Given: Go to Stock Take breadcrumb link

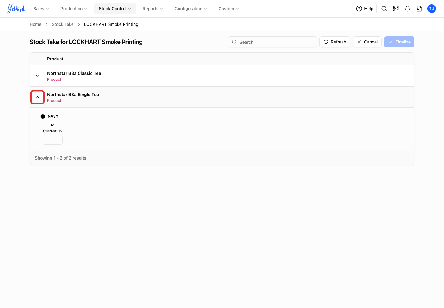Looking at the screenshot, I should coord(63,24).
